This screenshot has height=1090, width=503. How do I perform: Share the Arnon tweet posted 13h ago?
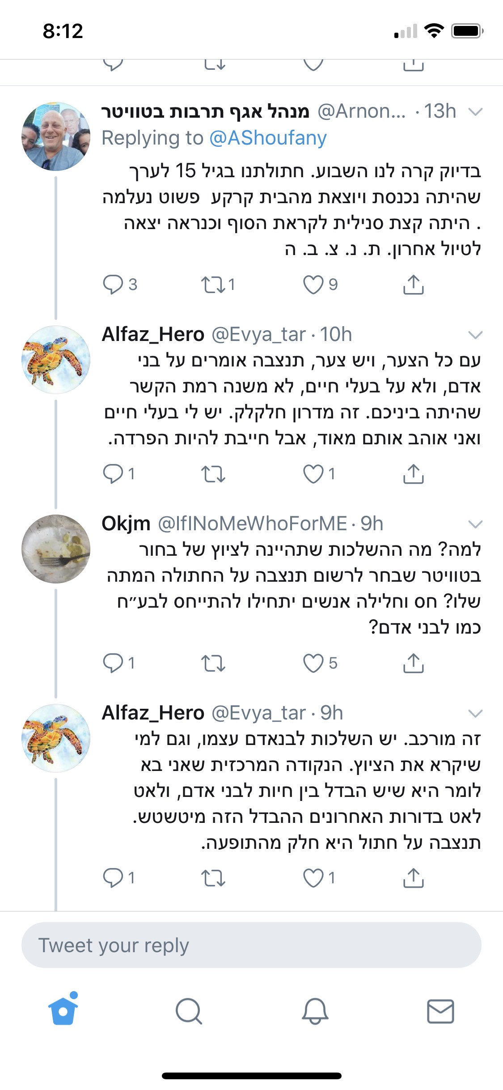point(413,285)
